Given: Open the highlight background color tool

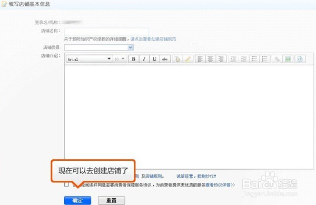Looking at the screenshot, I should tap(188, 59).
